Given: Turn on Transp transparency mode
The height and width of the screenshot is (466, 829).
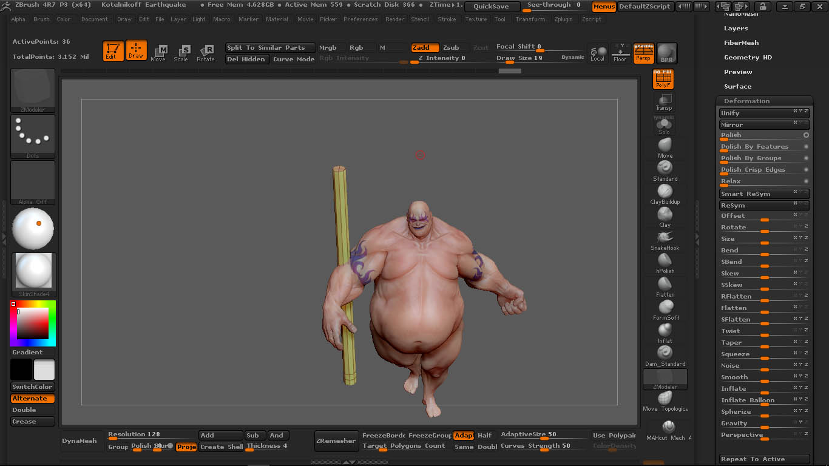Looking at the screenshot, I should click(663, 100).
